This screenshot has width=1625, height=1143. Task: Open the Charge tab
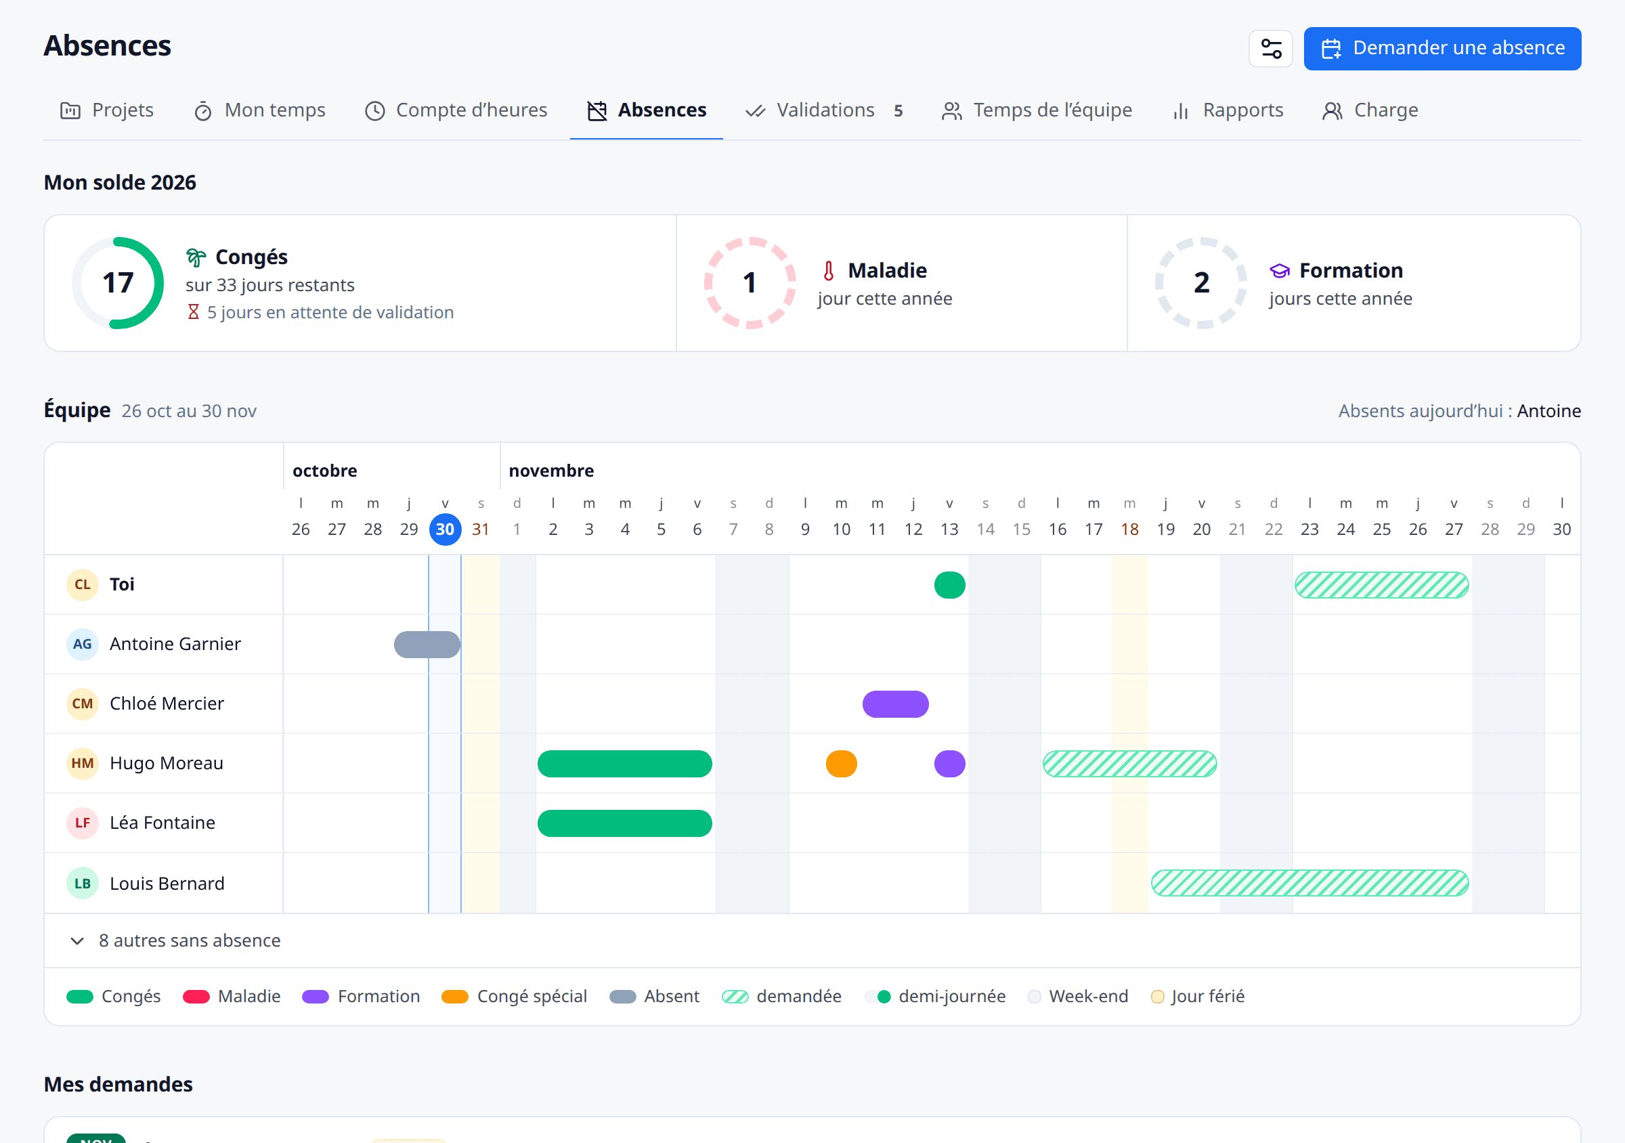point(1370,110)
